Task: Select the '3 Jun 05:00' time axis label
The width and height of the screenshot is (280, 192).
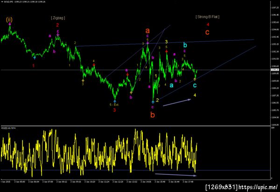Action: [x=20, y=182]
